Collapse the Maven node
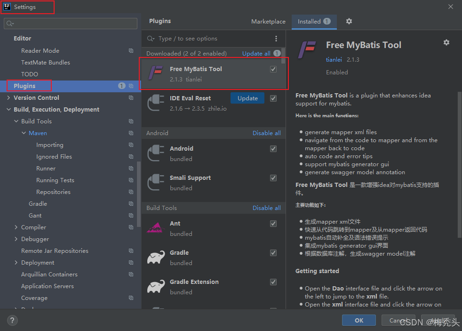 pos(24,133)
